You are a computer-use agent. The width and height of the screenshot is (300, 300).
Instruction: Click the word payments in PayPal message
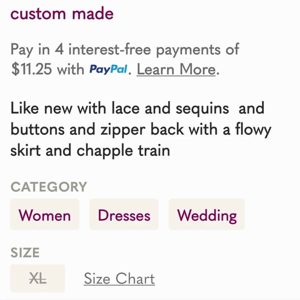click(188, 50)
